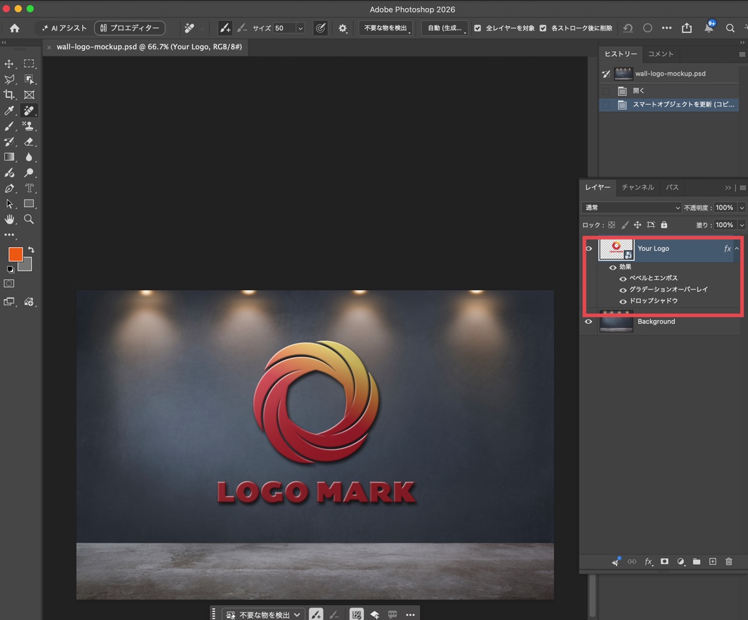Click the trash icon in Layers panel
The width and height of the screenshot is (748, 620).
tap(729, 562)
